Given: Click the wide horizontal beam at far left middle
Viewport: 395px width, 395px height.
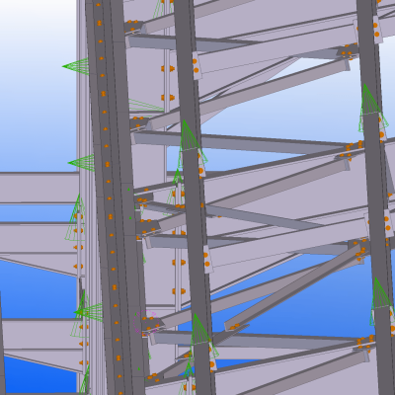Looking at the screenshot, I should [39, 188].
